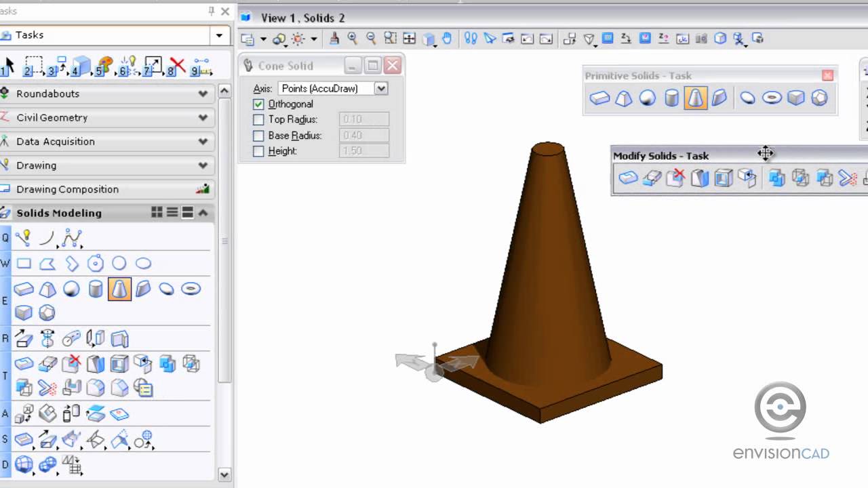Screen dimensions: 868x488
Task: Click the Polyhedron tool in Primitive Solids toolbox
Action: pyautogui.click(x=819, y=98)
